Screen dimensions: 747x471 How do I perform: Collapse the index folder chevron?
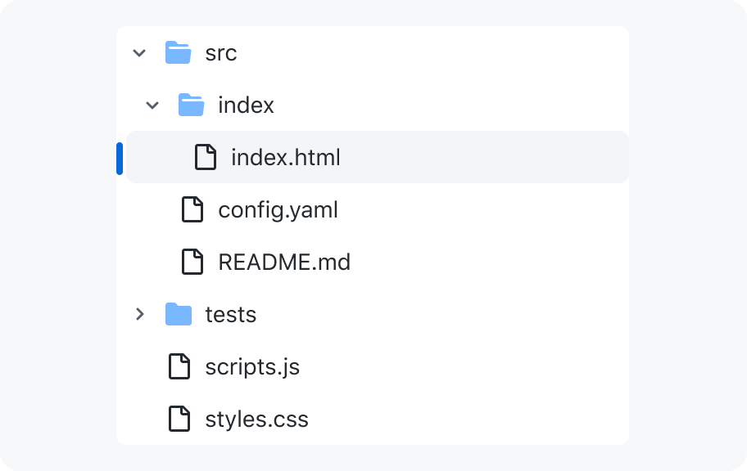152,105
